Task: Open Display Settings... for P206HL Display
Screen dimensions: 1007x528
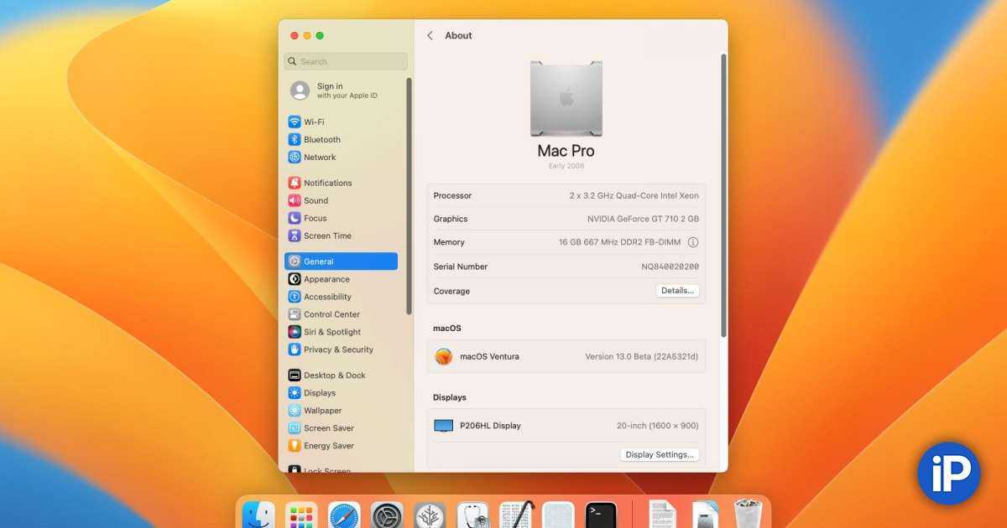Action: (x=660, y=455)
